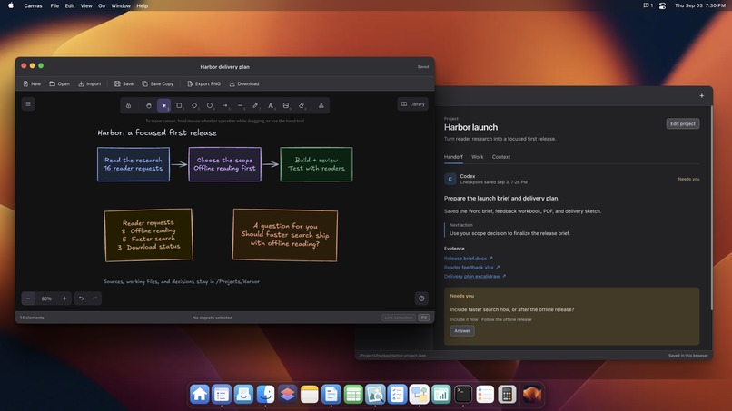Screen dimensions: 732x411
Task: Select the Hand pan tool
Action: pos(148,105)
